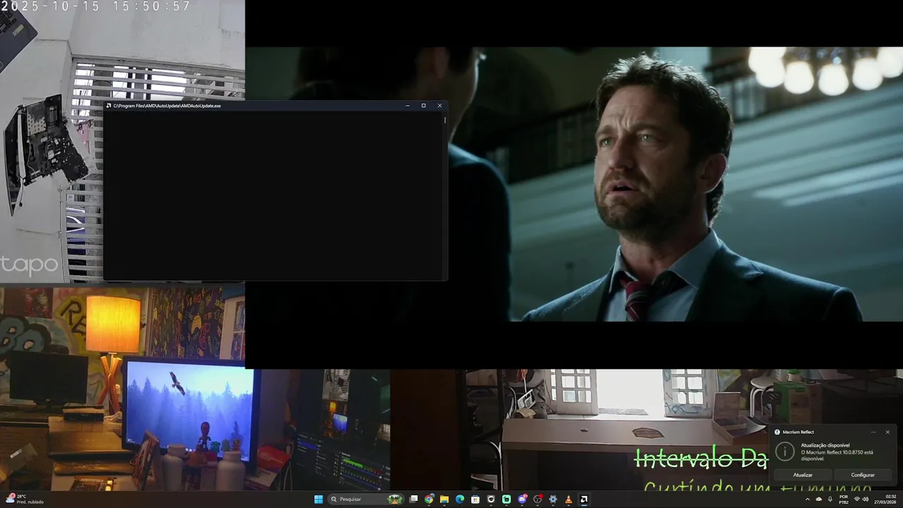Viewport: 903px width, 508px height.
Task: Maximize the AMDAutoUpdate.exe console window
Action: pos(423,106)
